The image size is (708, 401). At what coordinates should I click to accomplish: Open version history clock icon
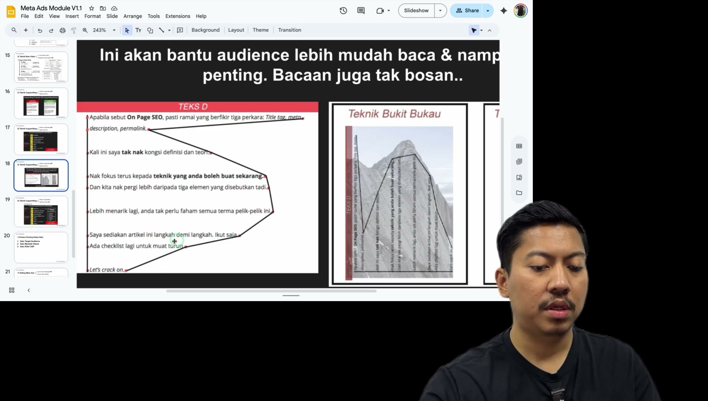pos(343,10)
